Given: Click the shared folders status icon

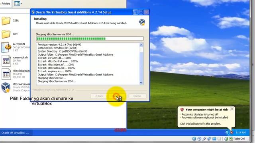Looking at the screenshot, I should pyautogui.click(x=214, y=139).
